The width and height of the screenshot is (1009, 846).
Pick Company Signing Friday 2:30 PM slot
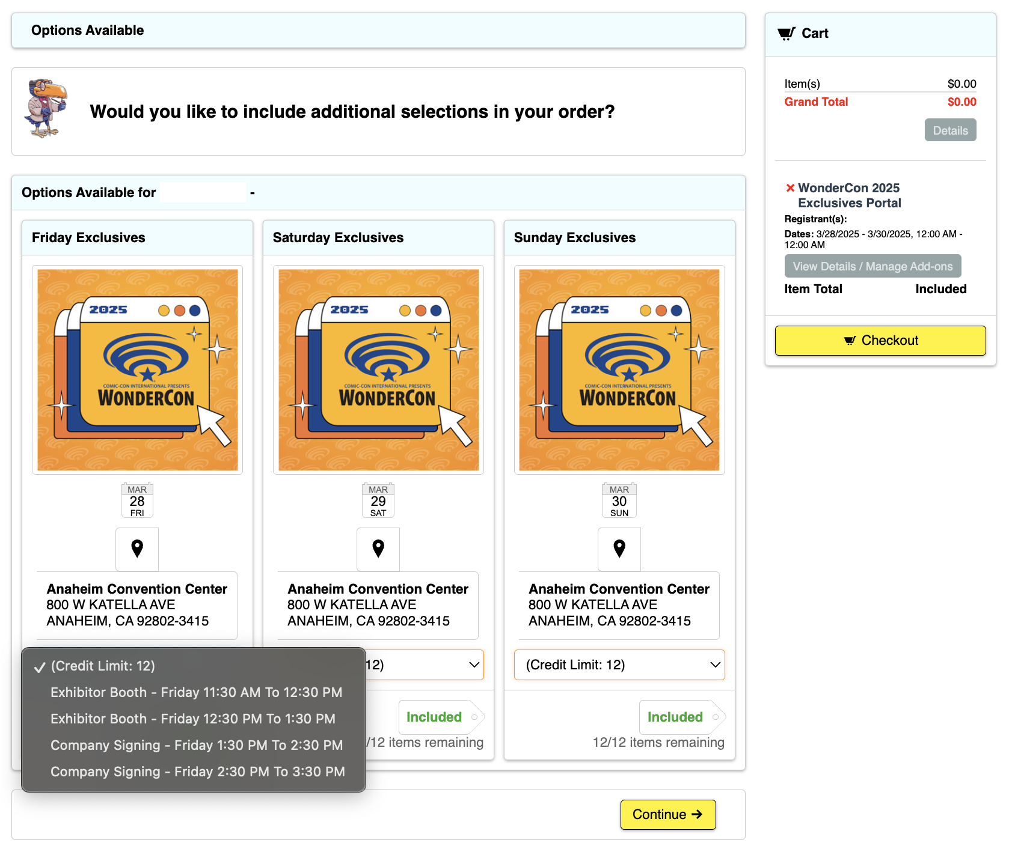point(197,771)
